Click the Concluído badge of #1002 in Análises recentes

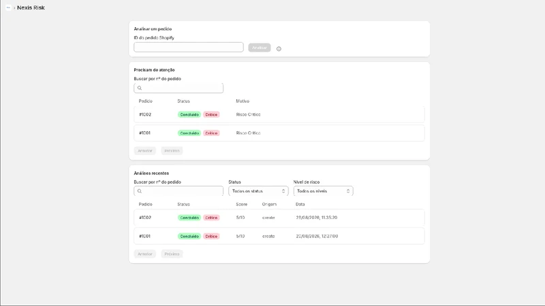[x=189, y=218]
